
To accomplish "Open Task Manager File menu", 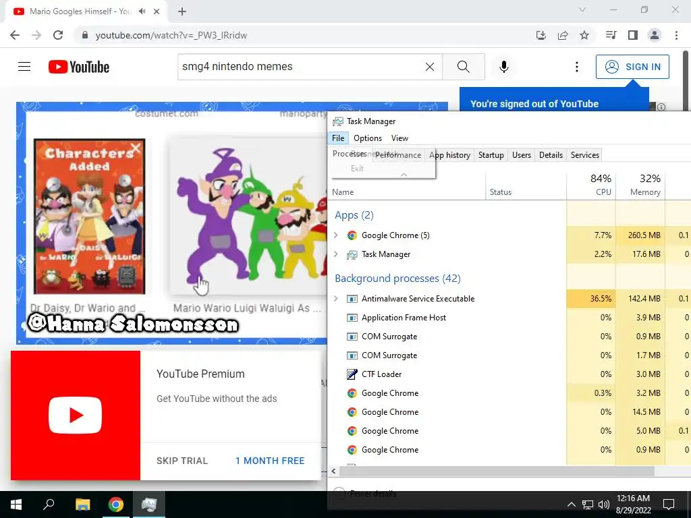I will [x=338, y=138].
